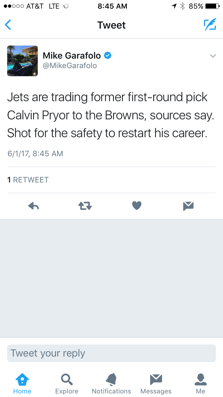The image size is (223, 397).
Task: Retweet the Calvin Pryor trade tweet
Action: coord(85,206)
